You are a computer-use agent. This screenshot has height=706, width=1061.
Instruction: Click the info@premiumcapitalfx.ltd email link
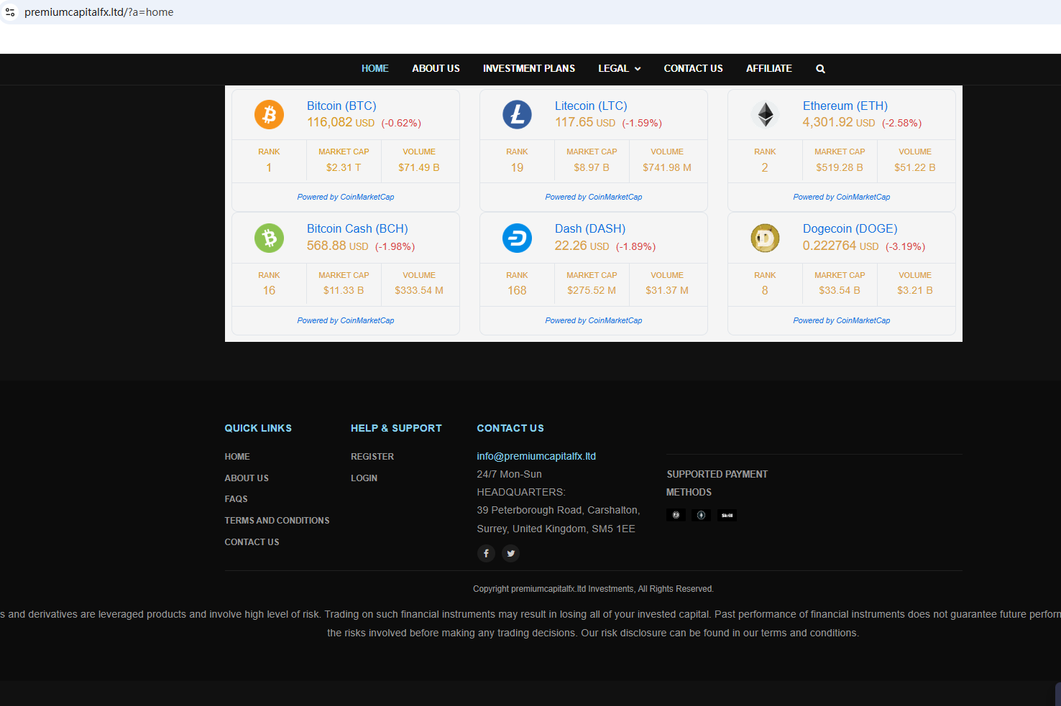point(536,456)
